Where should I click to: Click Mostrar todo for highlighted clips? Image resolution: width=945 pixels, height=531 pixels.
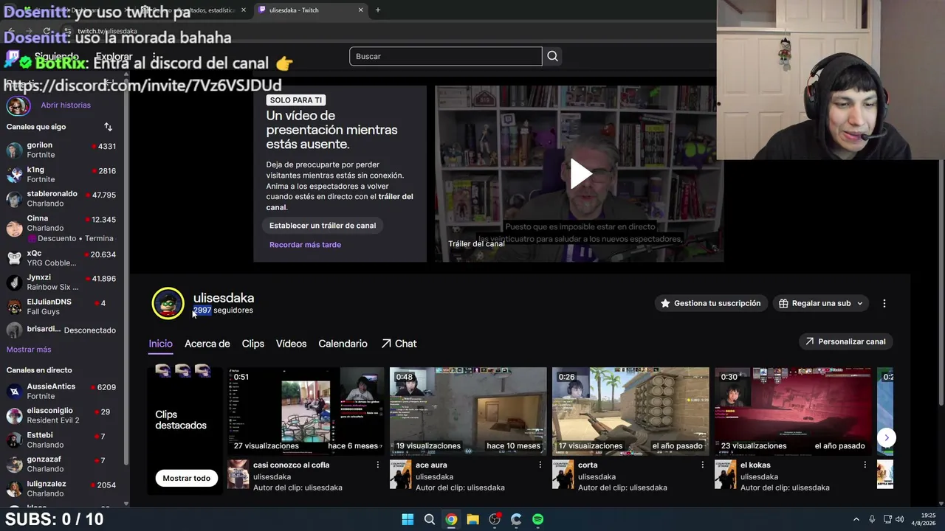point(186,478)
